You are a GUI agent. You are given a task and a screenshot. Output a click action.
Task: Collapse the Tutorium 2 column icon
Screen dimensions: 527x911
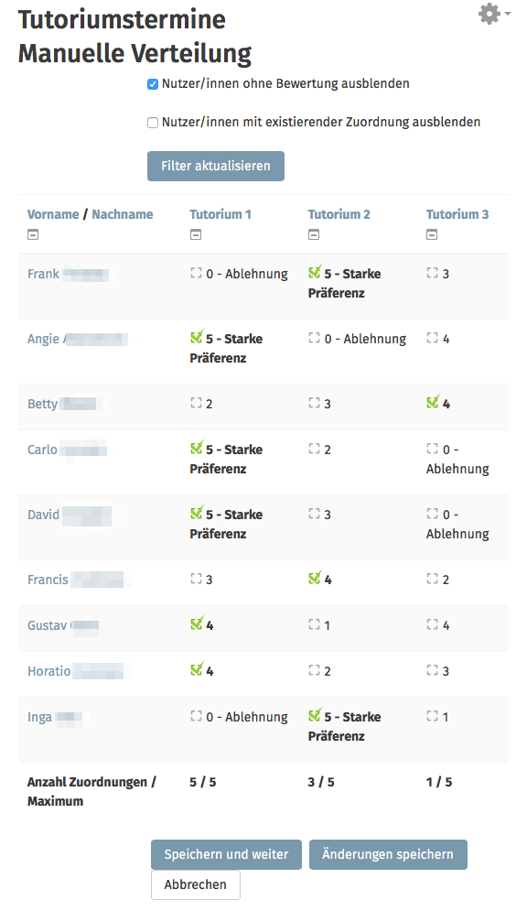314,234
